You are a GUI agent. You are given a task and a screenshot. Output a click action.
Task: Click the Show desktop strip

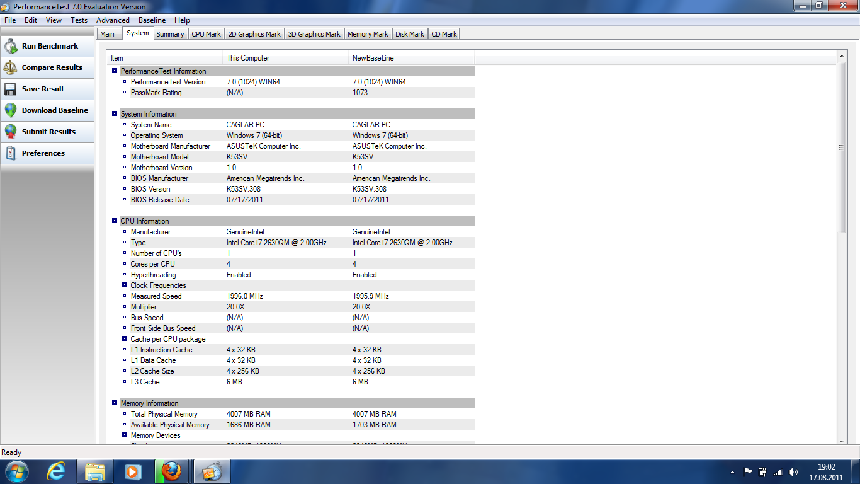click(x=856, y=471)
